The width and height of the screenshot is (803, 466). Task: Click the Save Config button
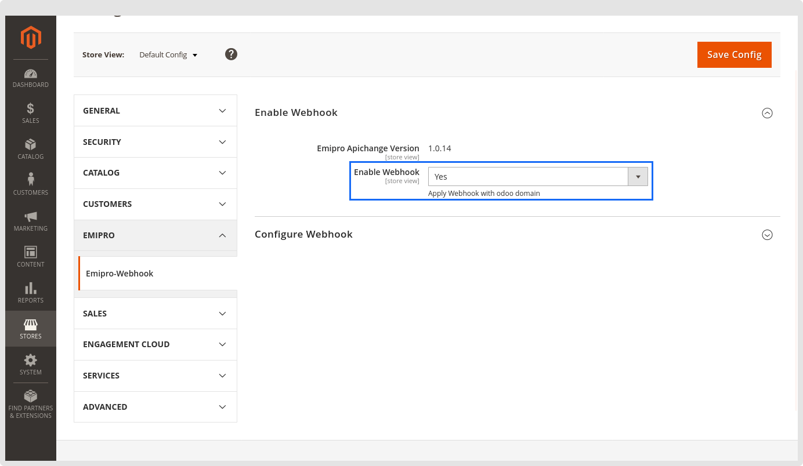point(734,54)
